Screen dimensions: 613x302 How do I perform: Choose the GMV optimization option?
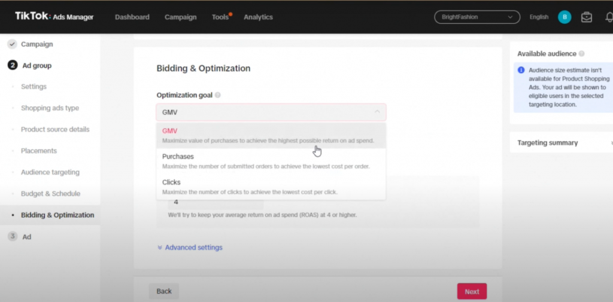pyautogui.click(x=170, y=131)
